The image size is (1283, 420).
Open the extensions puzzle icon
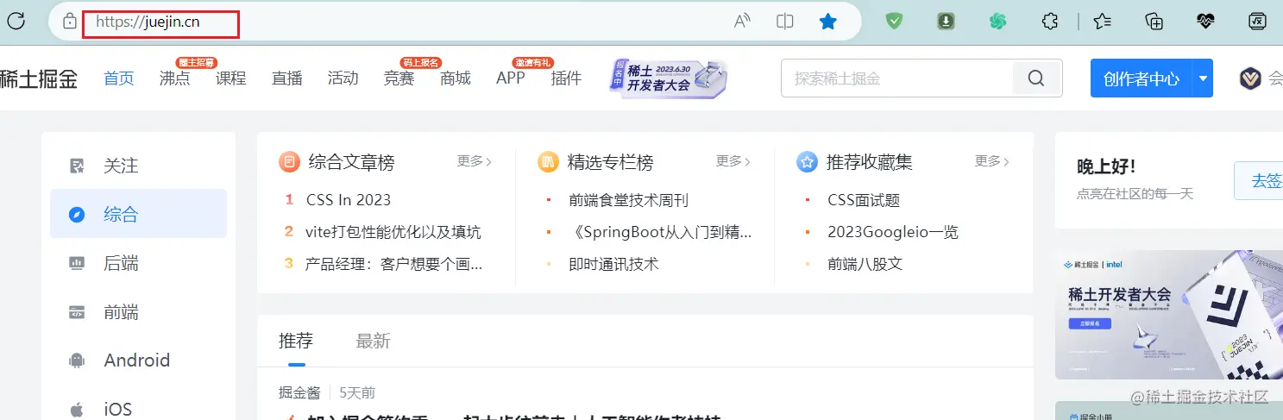(1050, 22)
